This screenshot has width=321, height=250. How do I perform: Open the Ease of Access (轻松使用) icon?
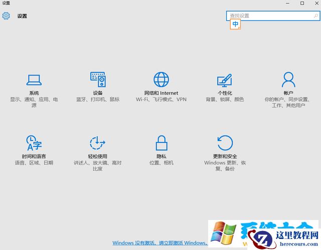98,143
